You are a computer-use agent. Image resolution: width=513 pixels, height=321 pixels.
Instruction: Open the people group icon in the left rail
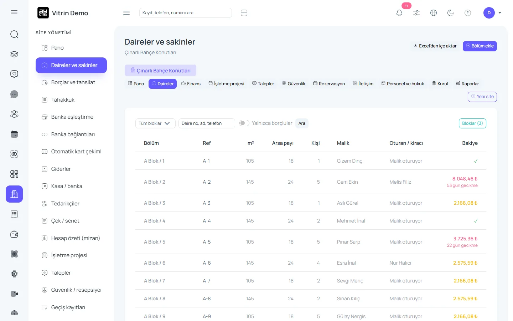14,114
